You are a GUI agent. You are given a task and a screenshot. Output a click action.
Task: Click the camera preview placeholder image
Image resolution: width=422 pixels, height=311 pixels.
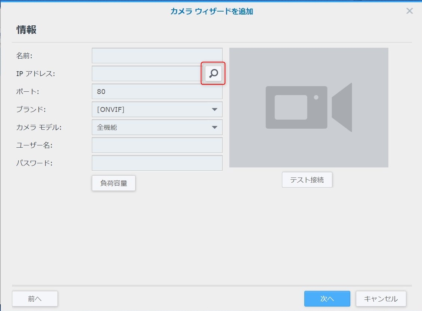308,107
